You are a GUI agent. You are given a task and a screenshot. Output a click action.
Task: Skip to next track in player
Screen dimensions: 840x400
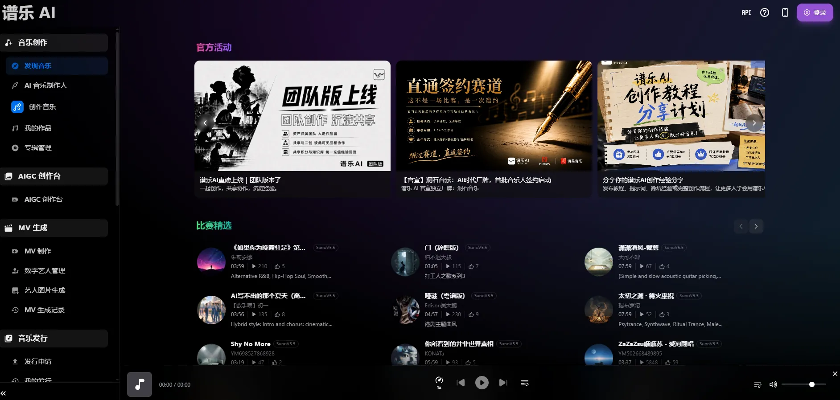pos(503,383)
